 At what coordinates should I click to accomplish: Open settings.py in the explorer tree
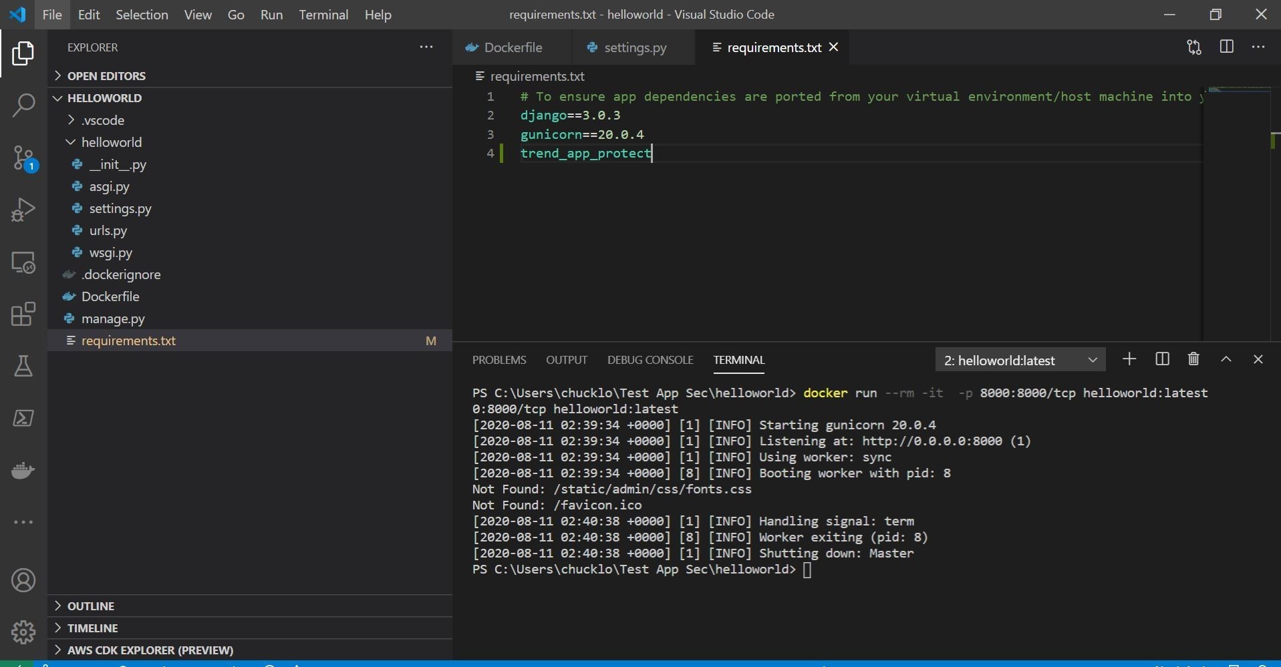click(x=250, y=208)
